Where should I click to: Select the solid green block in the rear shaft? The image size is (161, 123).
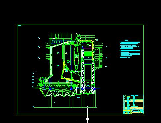(88, 54)
